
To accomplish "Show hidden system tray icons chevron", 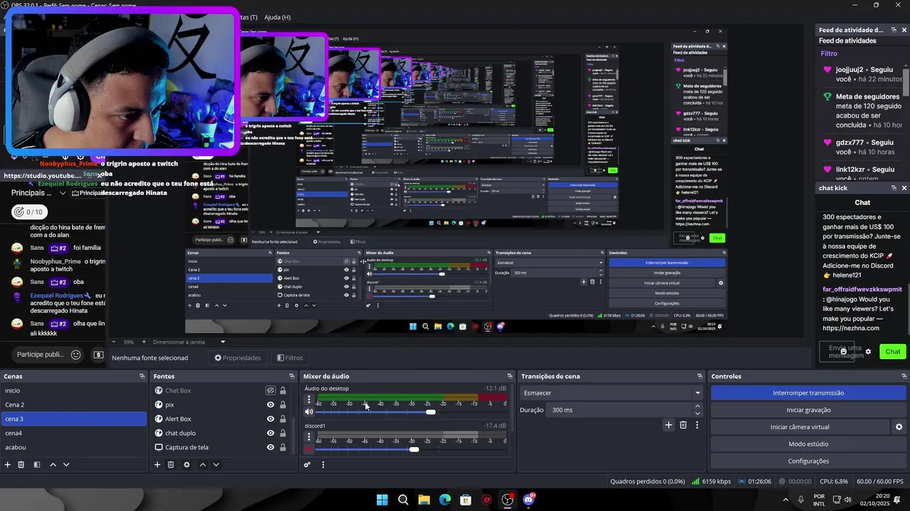I will [x=786, y=500].
